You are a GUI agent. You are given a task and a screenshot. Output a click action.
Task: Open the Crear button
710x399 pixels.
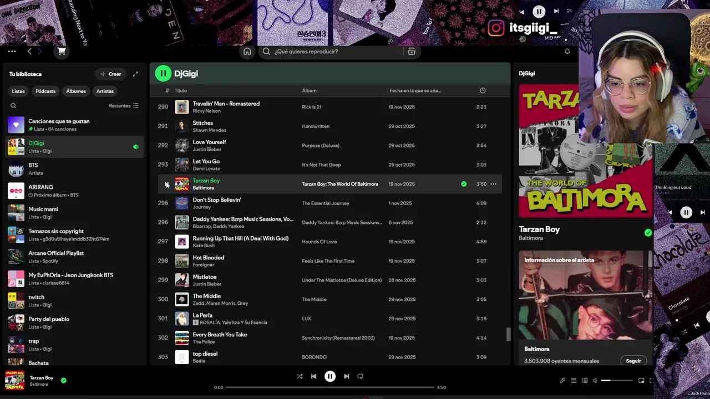tap(110, 74)
